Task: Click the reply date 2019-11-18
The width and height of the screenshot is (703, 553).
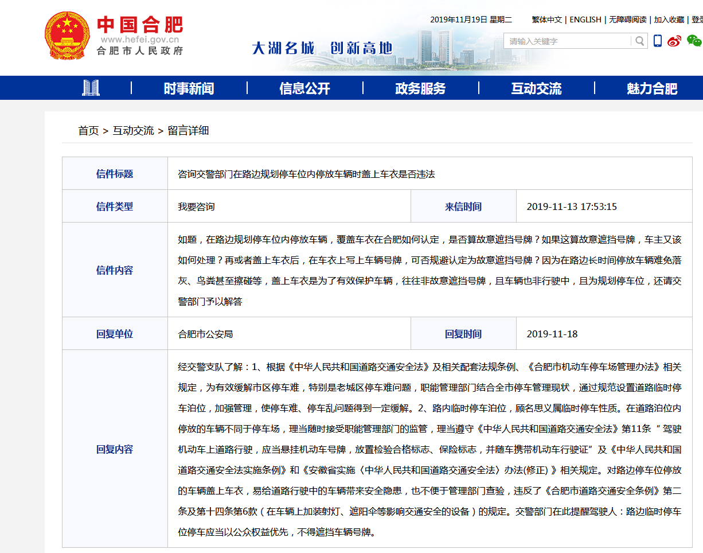Action: pos(552,334)
